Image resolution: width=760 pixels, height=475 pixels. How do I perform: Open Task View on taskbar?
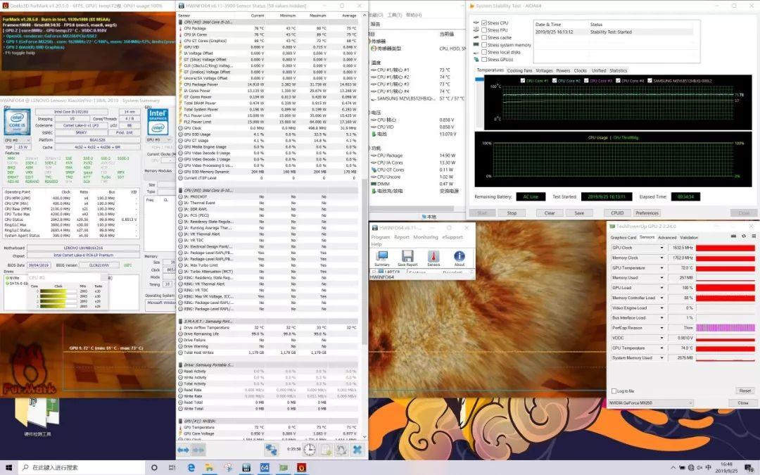[172, 468]
